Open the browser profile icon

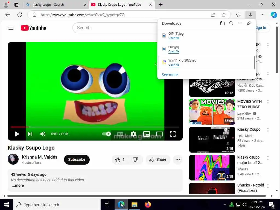click(6, 5)
